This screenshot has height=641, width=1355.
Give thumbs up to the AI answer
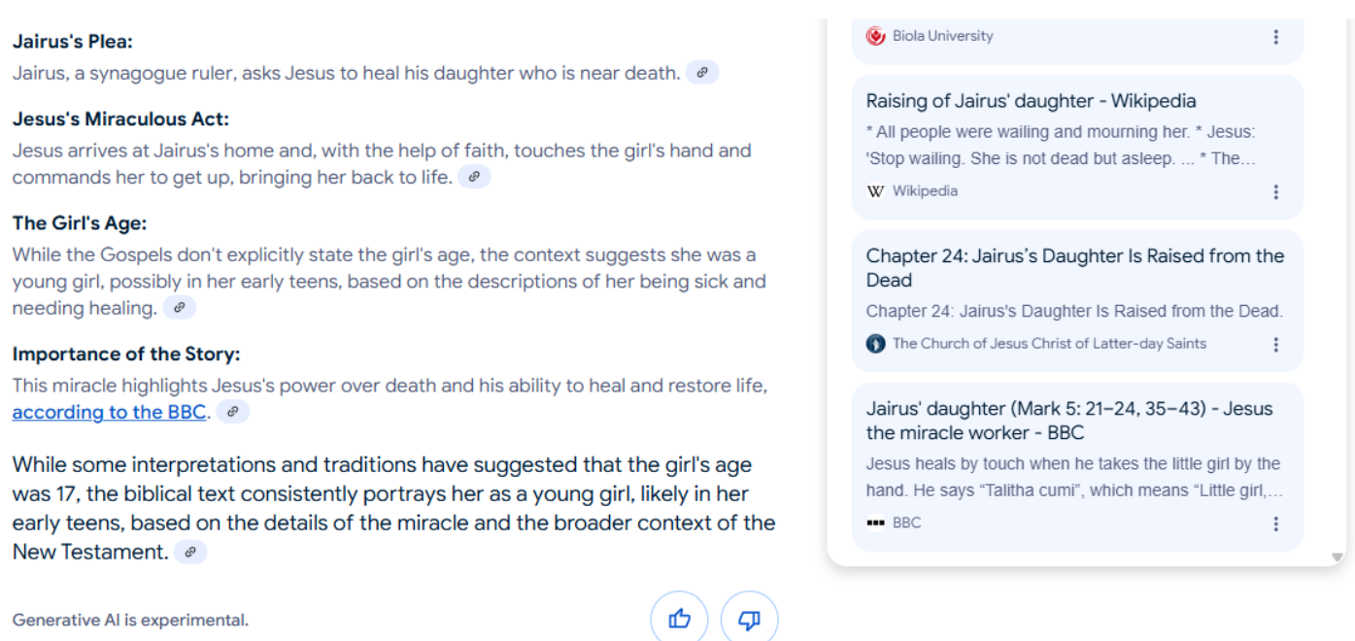click(x=679, y=619)
